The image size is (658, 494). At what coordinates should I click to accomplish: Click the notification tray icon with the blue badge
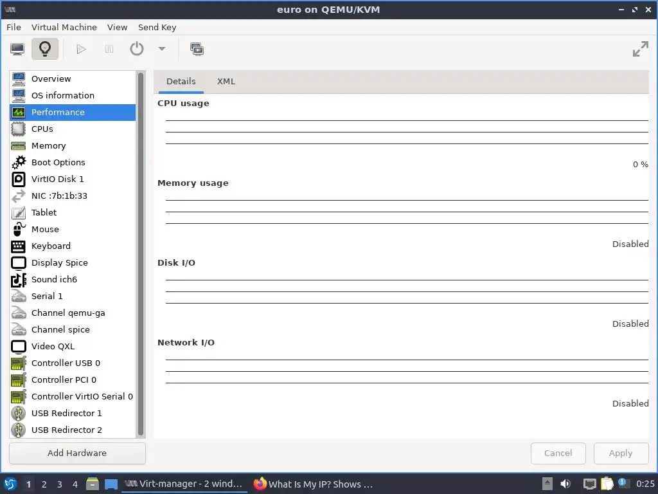tap(623, 483)
